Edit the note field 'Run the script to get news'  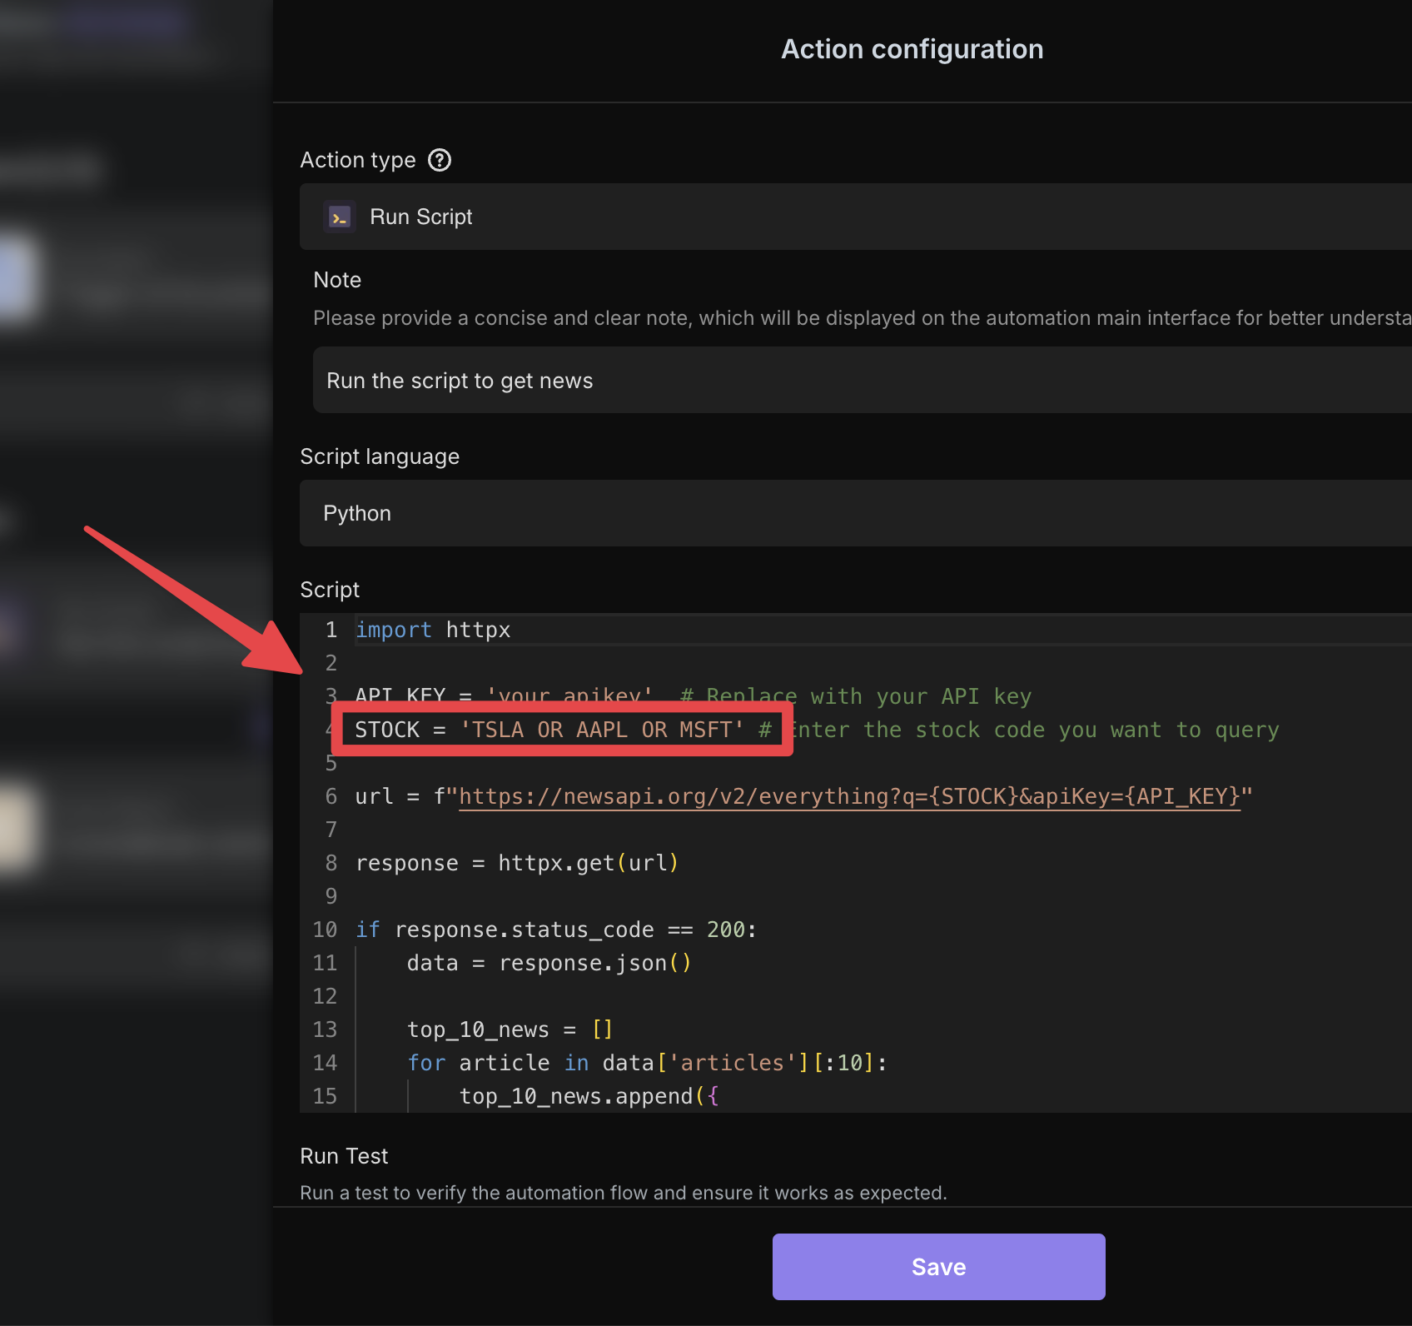862,380
